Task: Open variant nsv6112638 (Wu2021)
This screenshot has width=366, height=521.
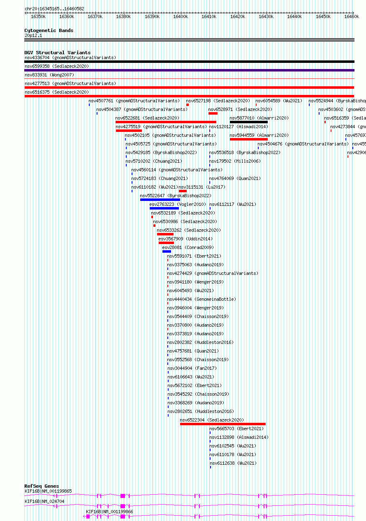Action: coord(233,463)
